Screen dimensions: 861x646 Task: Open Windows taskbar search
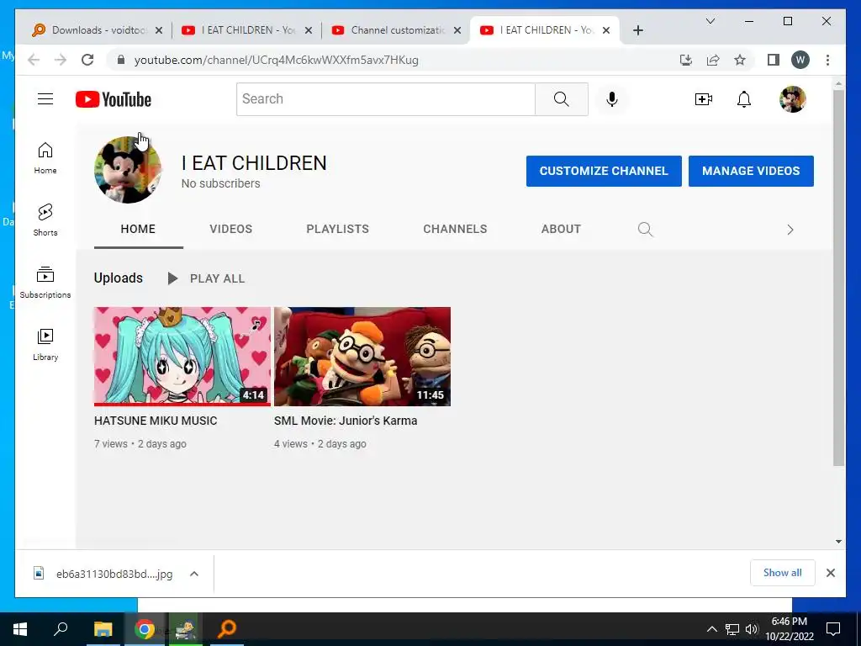(61, 629)
